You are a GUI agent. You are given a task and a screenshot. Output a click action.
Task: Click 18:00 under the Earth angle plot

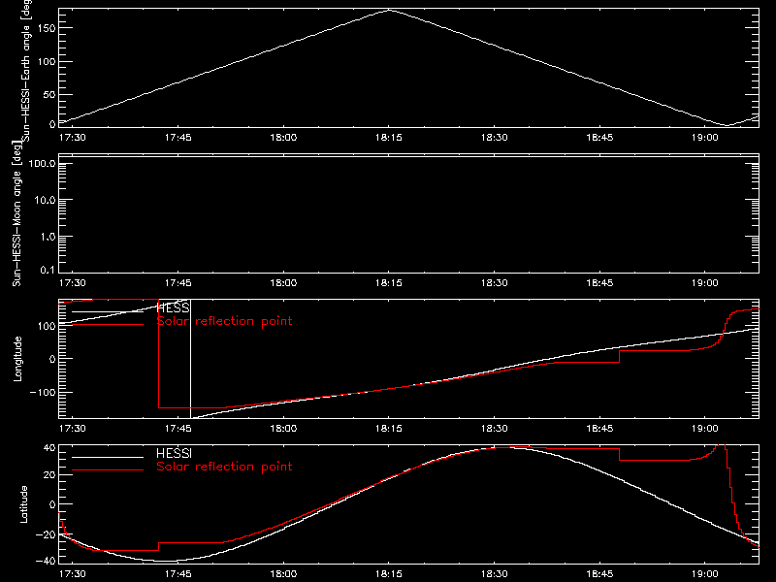(x=283, y=138)
